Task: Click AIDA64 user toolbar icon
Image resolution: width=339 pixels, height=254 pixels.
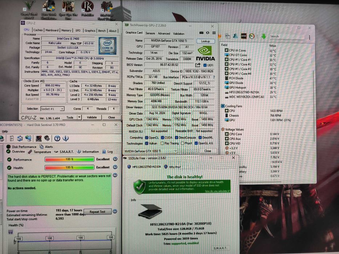Action: coord(235,36)
